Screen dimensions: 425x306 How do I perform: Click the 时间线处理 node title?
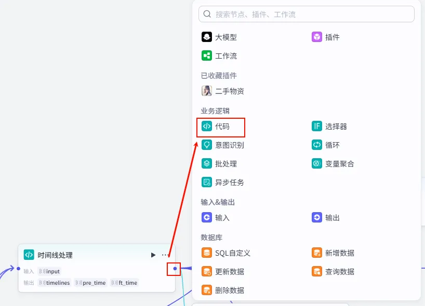click(x=55, y=255)
